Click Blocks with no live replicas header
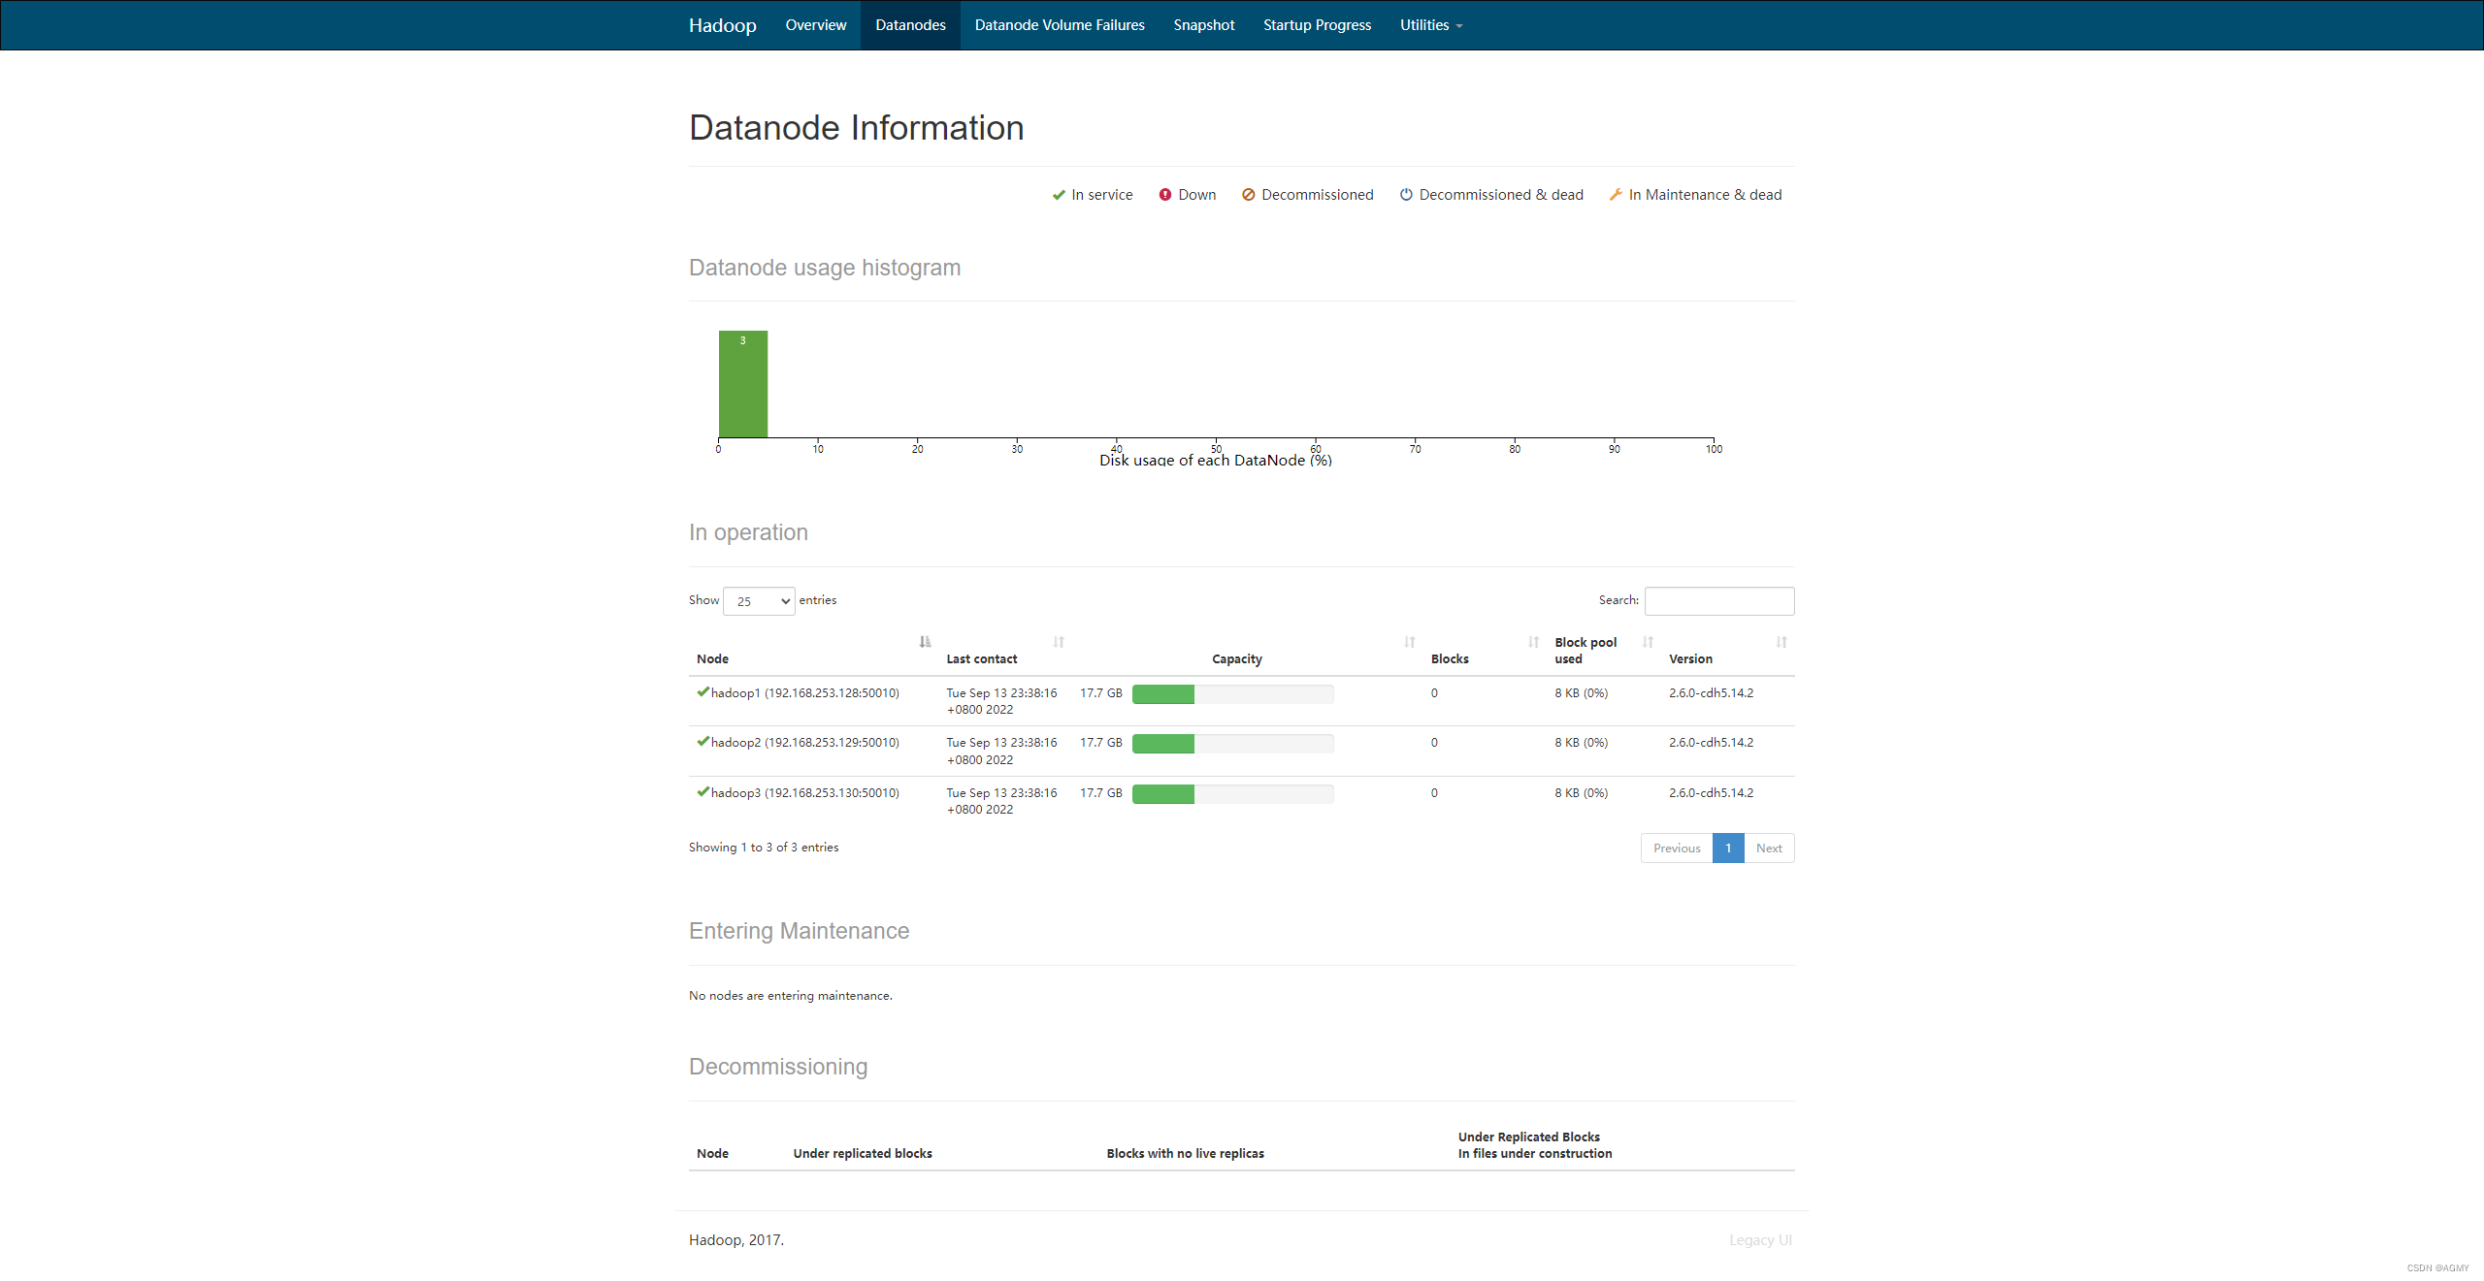The width and height of the screenshot is (2484, 1281). 1186,1154
